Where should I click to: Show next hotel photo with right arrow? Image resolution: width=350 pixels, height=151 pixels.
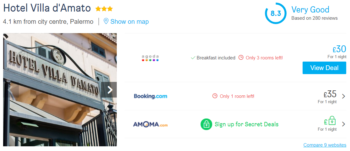click(109, 90)
